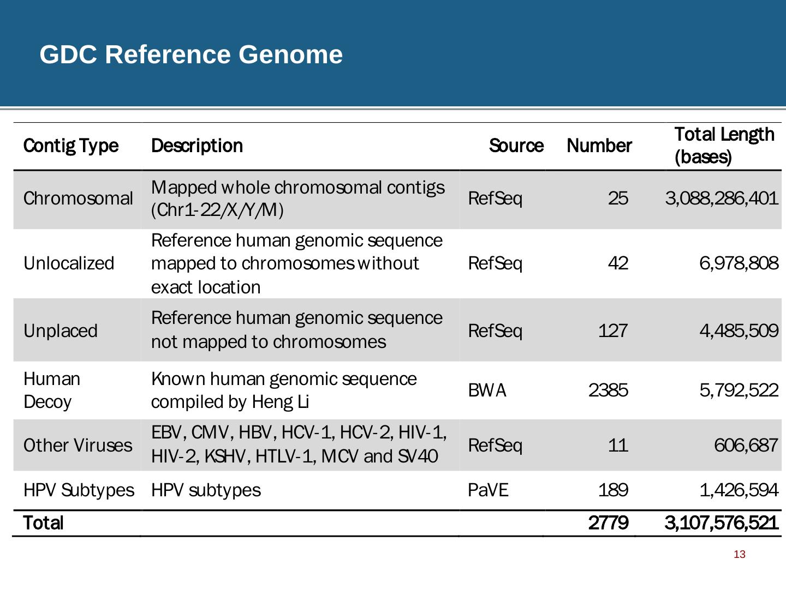
Task: Select the 'HPV Subtypes' contig type cell
Action: tap(79, 490)
